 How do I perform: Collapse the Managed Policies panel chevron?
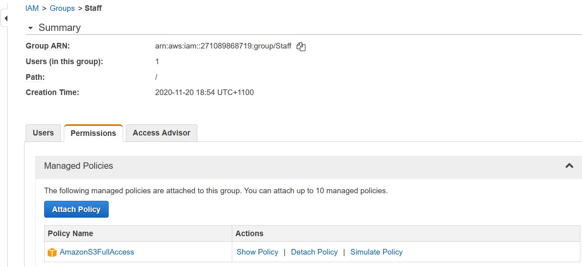coord(569,166)
